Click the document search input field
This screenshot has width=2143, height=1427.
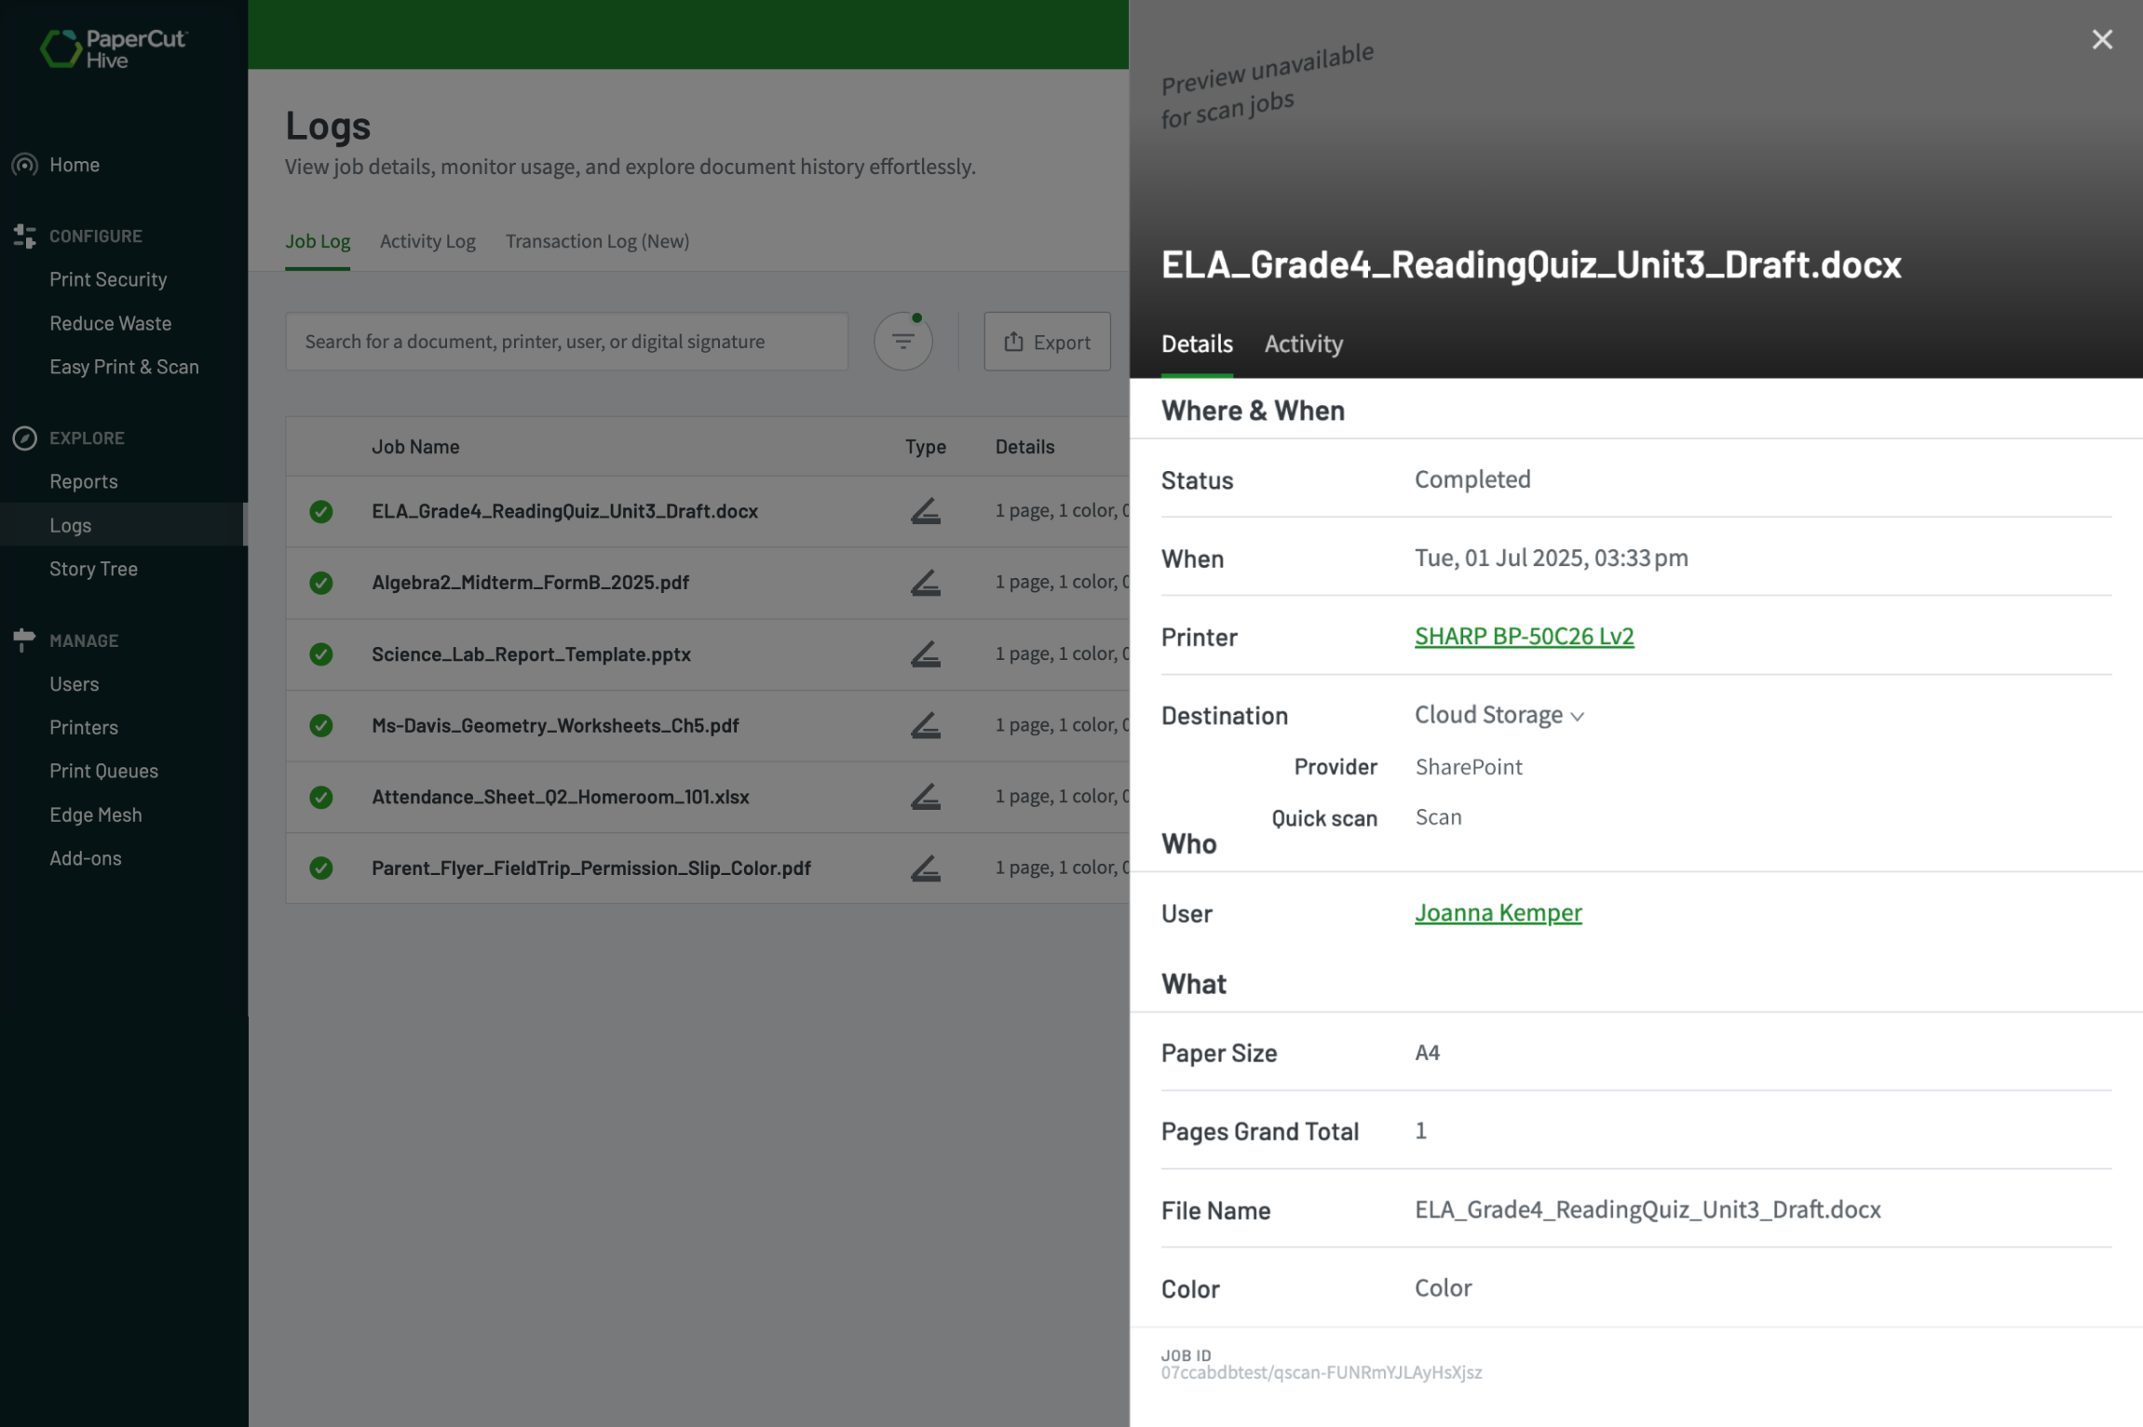pyautogui.click(x=565, y=341)
